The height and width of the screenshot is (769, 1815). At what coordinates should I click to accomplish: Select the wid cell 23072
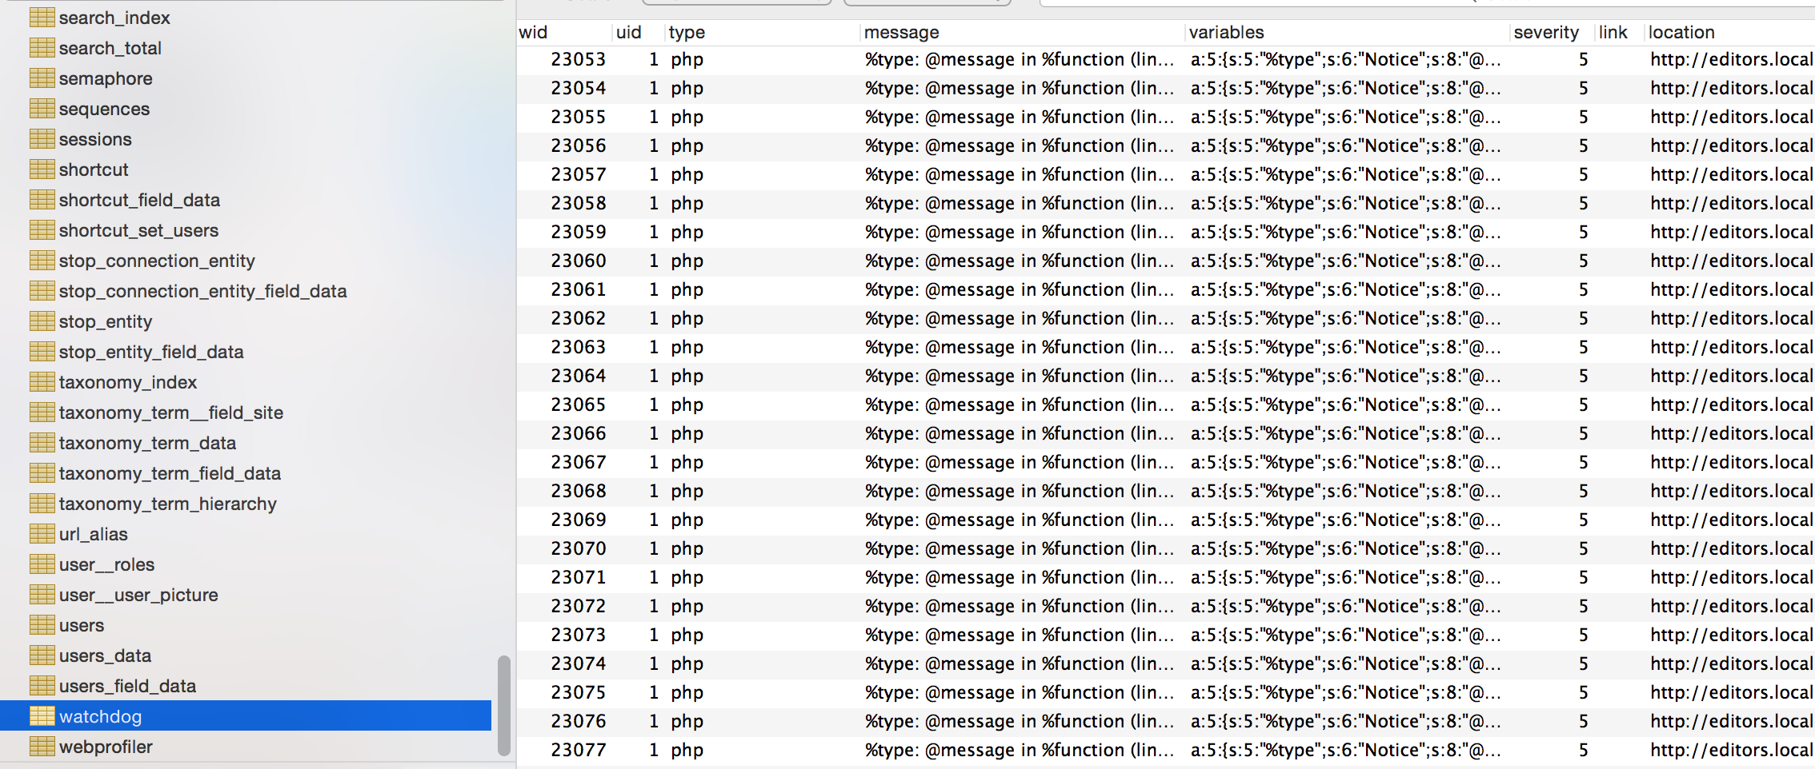(x=578, y=606)
